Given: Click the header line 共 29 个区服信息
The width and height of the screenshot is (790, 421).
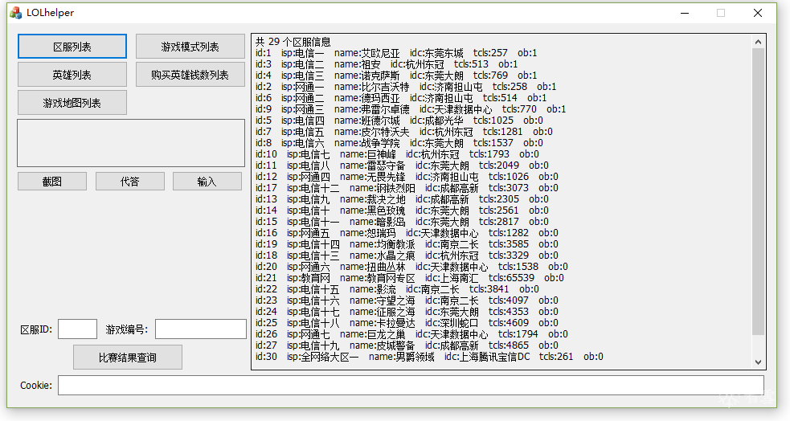Looking at the screenshot, I should click(293, 42).
